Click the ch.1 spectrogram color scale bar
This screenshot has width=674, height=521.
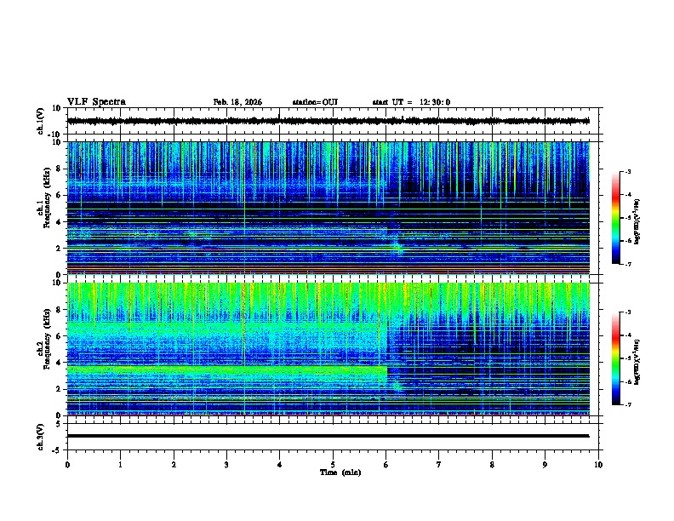[x=615, y=218]
